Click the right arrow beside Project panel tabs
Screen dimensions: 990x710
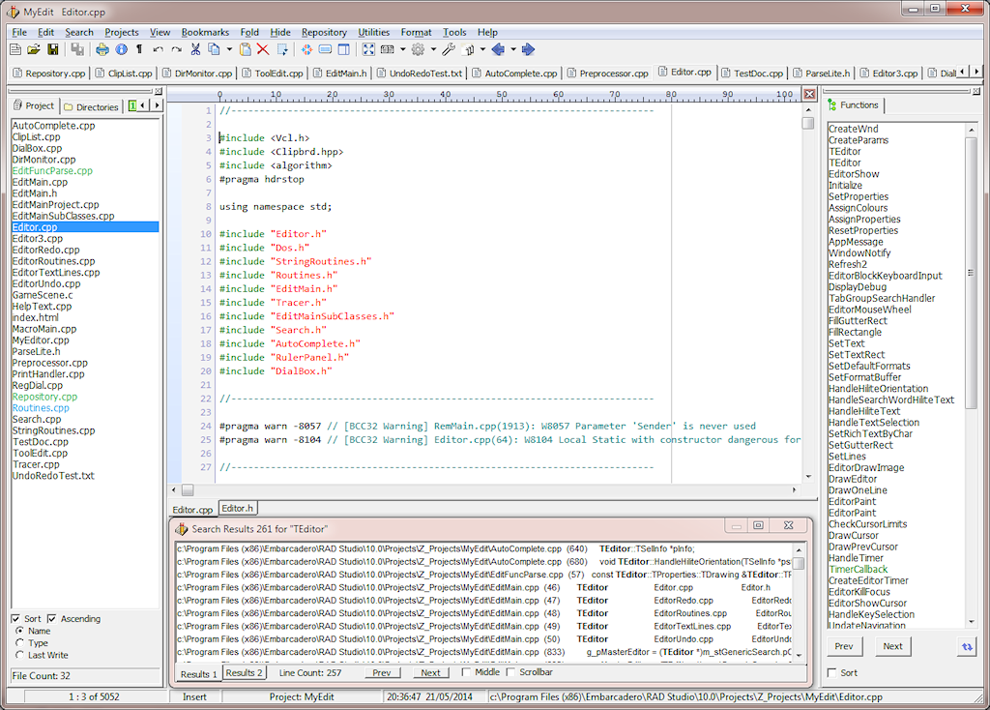click(x=157, y=105)
